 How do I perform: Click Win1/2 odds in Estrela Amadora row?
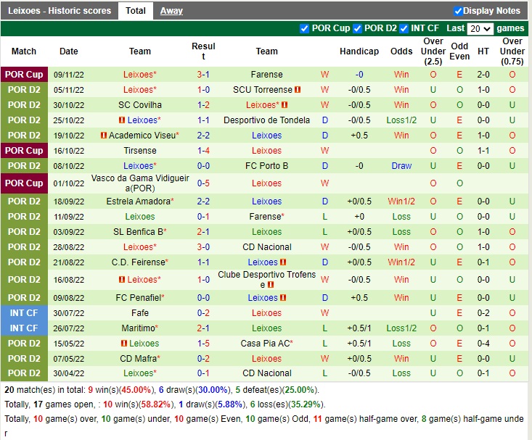coord(401,202)
